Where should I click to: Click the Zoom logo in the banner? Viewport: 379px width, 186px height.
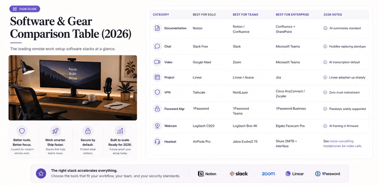pyautogui.click(x=268, y=174)
